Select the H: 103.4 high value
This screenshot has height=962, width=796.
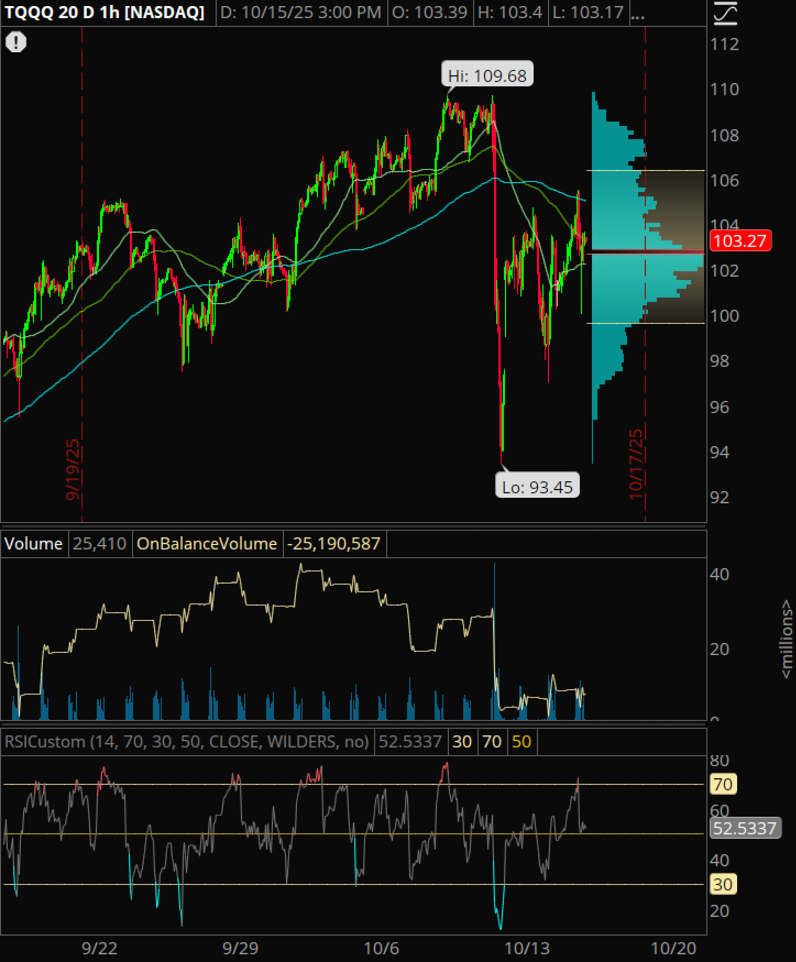(x=510, y=12)
